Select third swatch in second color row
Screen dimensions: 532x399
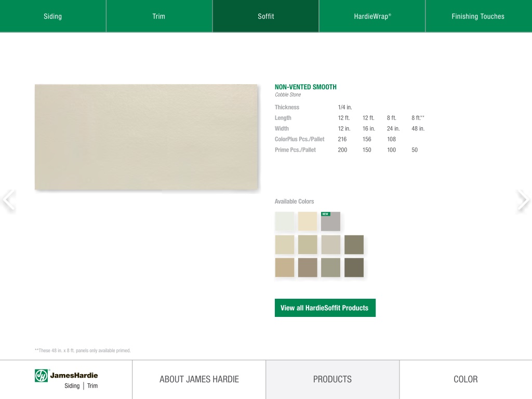click(x=331, y=245)
